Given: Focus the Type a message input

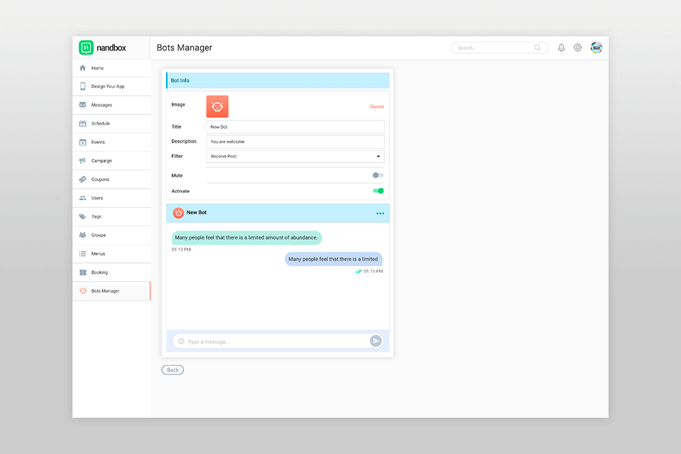Looking at the screenshot, I should click(277, 341).
